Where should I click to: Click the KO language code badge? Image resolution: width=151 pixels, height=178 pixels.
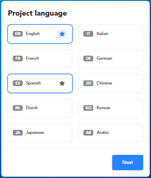(x=88, y=108)
